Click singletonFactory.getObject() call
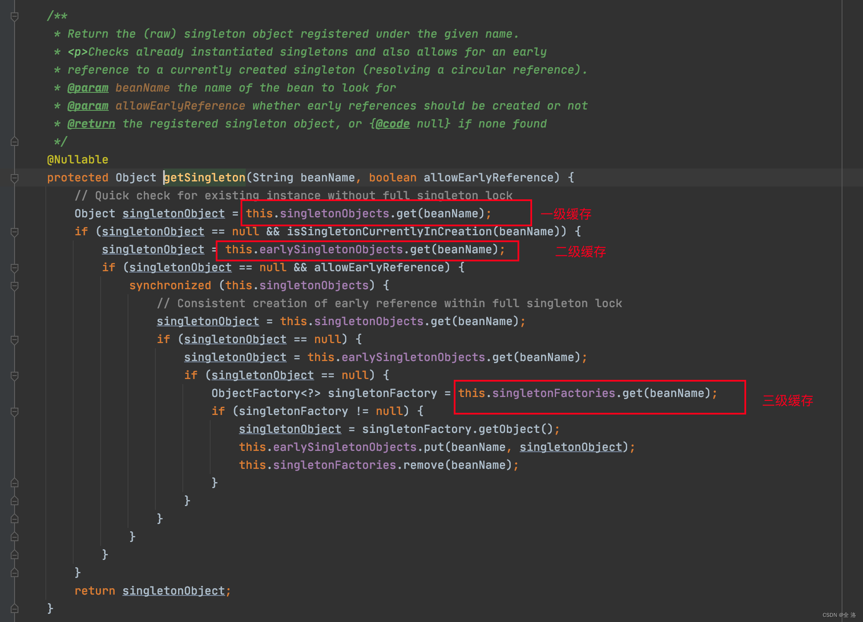Screen dimensions: 863x622 [x=458, y=429]
